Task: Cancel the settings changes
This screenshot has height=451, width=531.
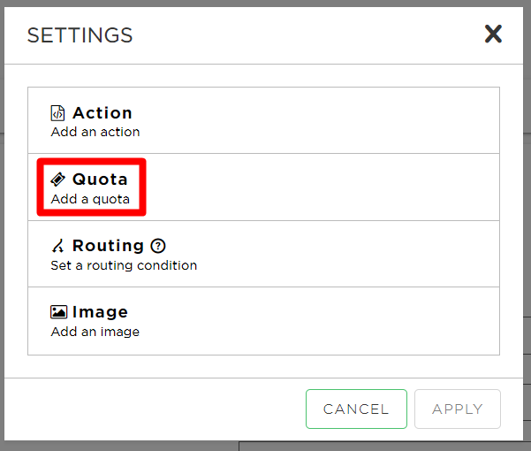Action: [x=356, y=409]
